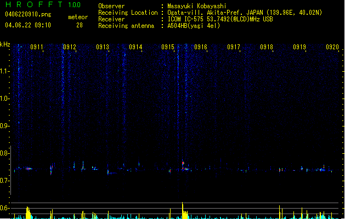This screenshot has width=345, height=219.
Task: Click the observer name Masayuki Kobayashi
Action: click(197, 6)
